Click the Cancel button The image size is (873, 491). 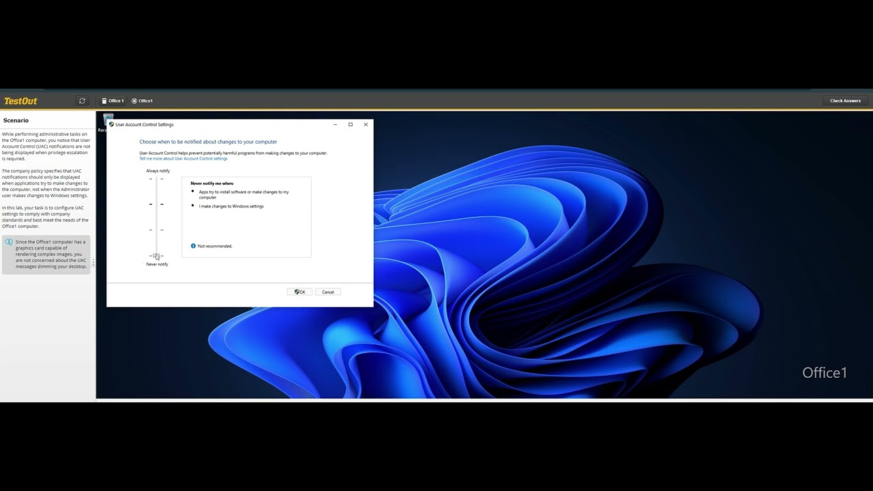click(328, 292)
